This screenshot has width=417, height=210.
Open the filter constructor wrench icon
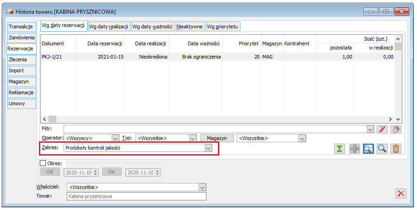tap(396, 129)
